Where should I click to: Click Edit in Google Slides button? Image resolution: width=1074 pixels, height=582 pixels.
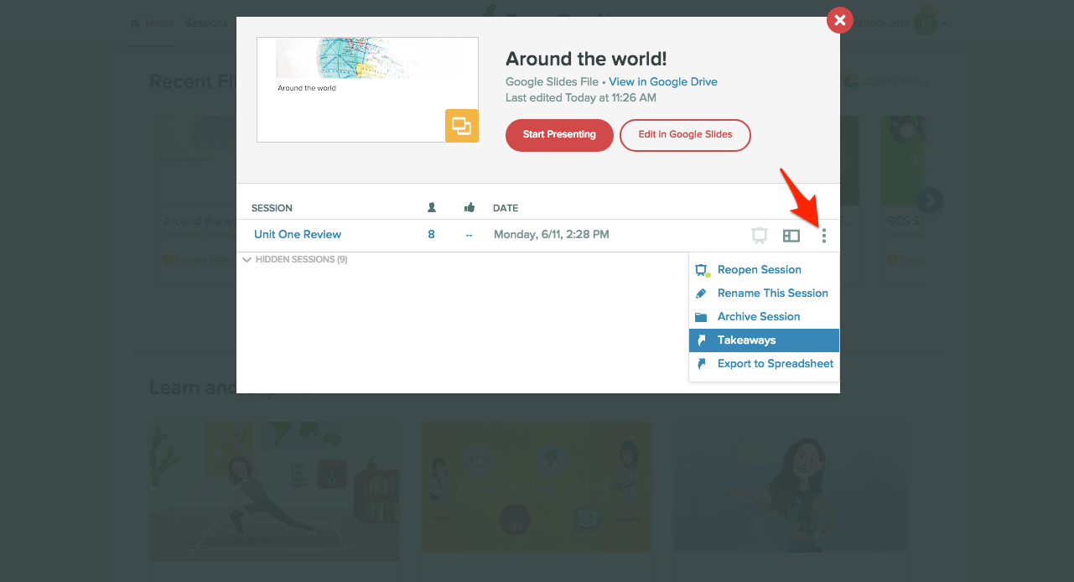pyautogui.click(x=685, y=135)
